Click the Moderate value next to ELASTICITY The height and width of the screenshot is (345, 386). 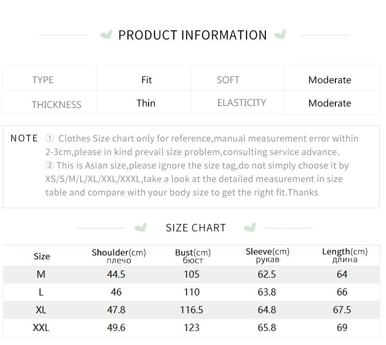coord(330,103)
